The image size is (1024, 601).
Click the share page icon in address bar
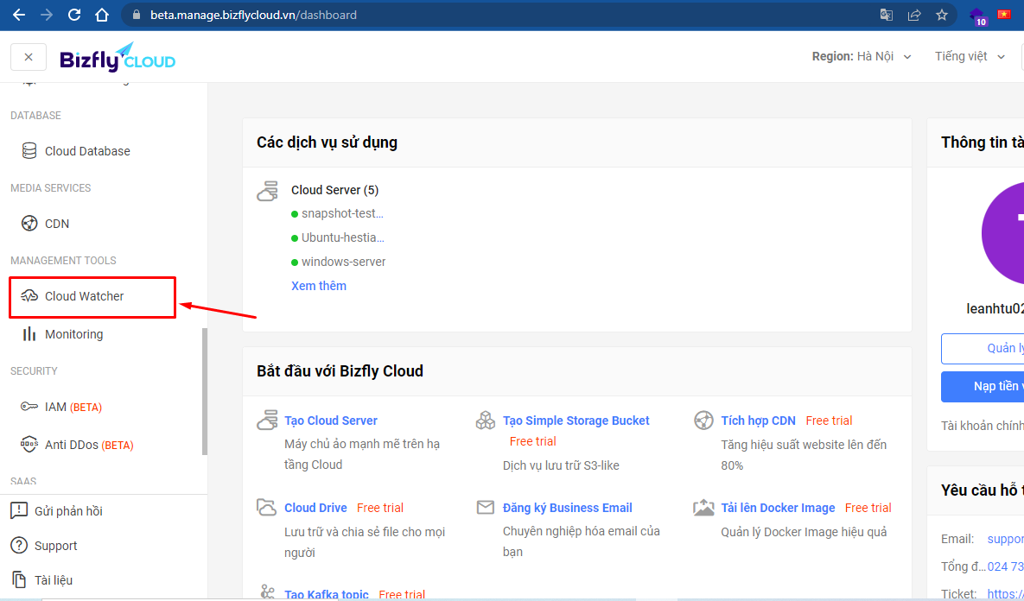pos(914,15)
